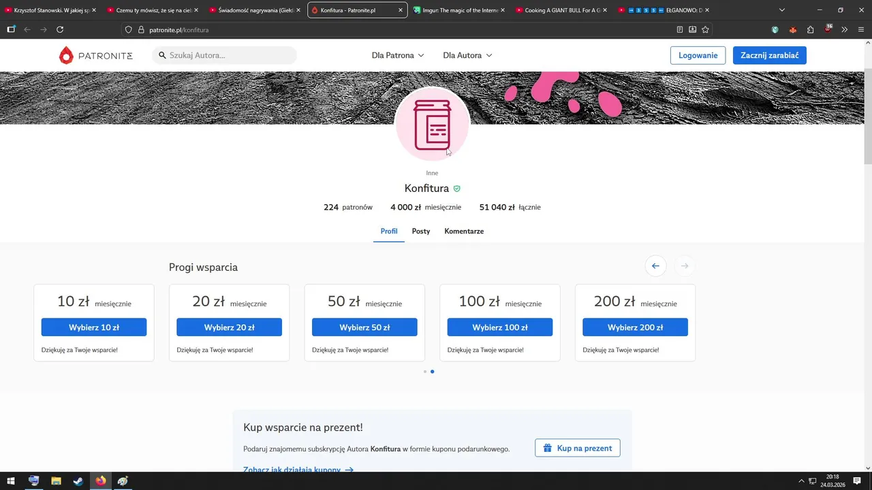Choose the 'Wybierz 200 zł' tier
Viewport: 872px width, 490px height.
(x=635, y=327)
